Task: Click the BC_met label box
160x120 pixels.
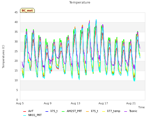Action: (x=27, y=10)
